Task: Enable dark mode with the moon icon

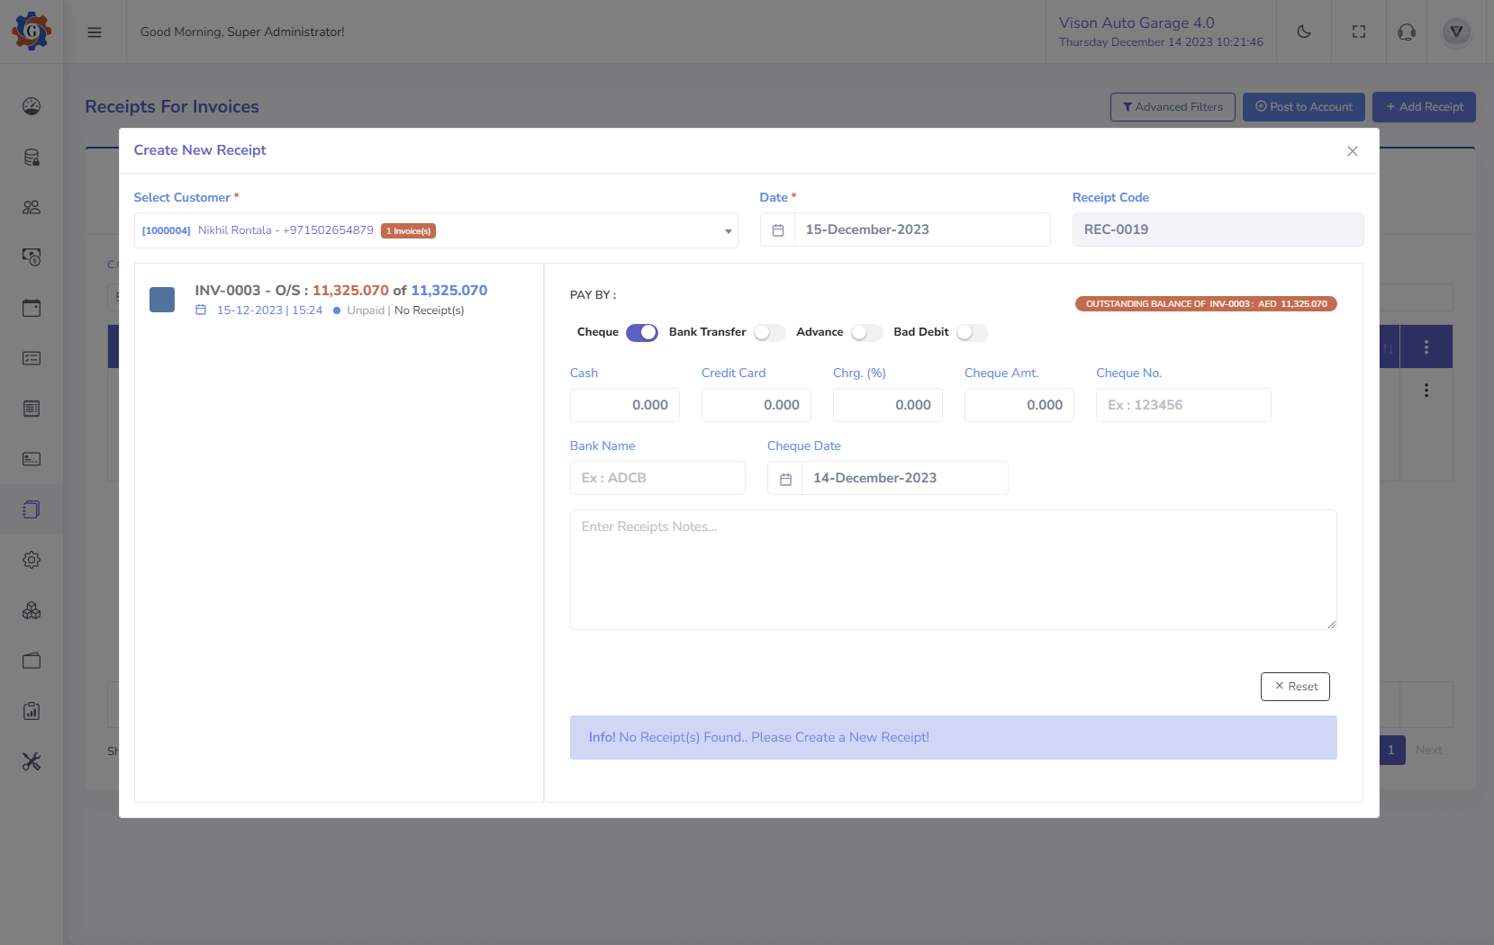Action: tap(1304, 31)
